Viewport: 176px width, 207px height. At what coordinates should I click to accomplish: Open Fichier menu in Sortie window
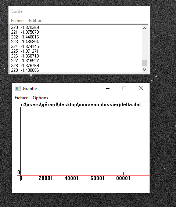(x=18, y=21)
